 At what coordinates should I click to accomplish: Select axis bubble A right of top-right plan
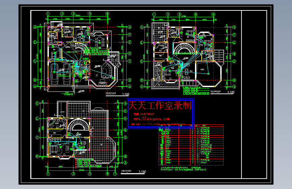click(234, 86)
